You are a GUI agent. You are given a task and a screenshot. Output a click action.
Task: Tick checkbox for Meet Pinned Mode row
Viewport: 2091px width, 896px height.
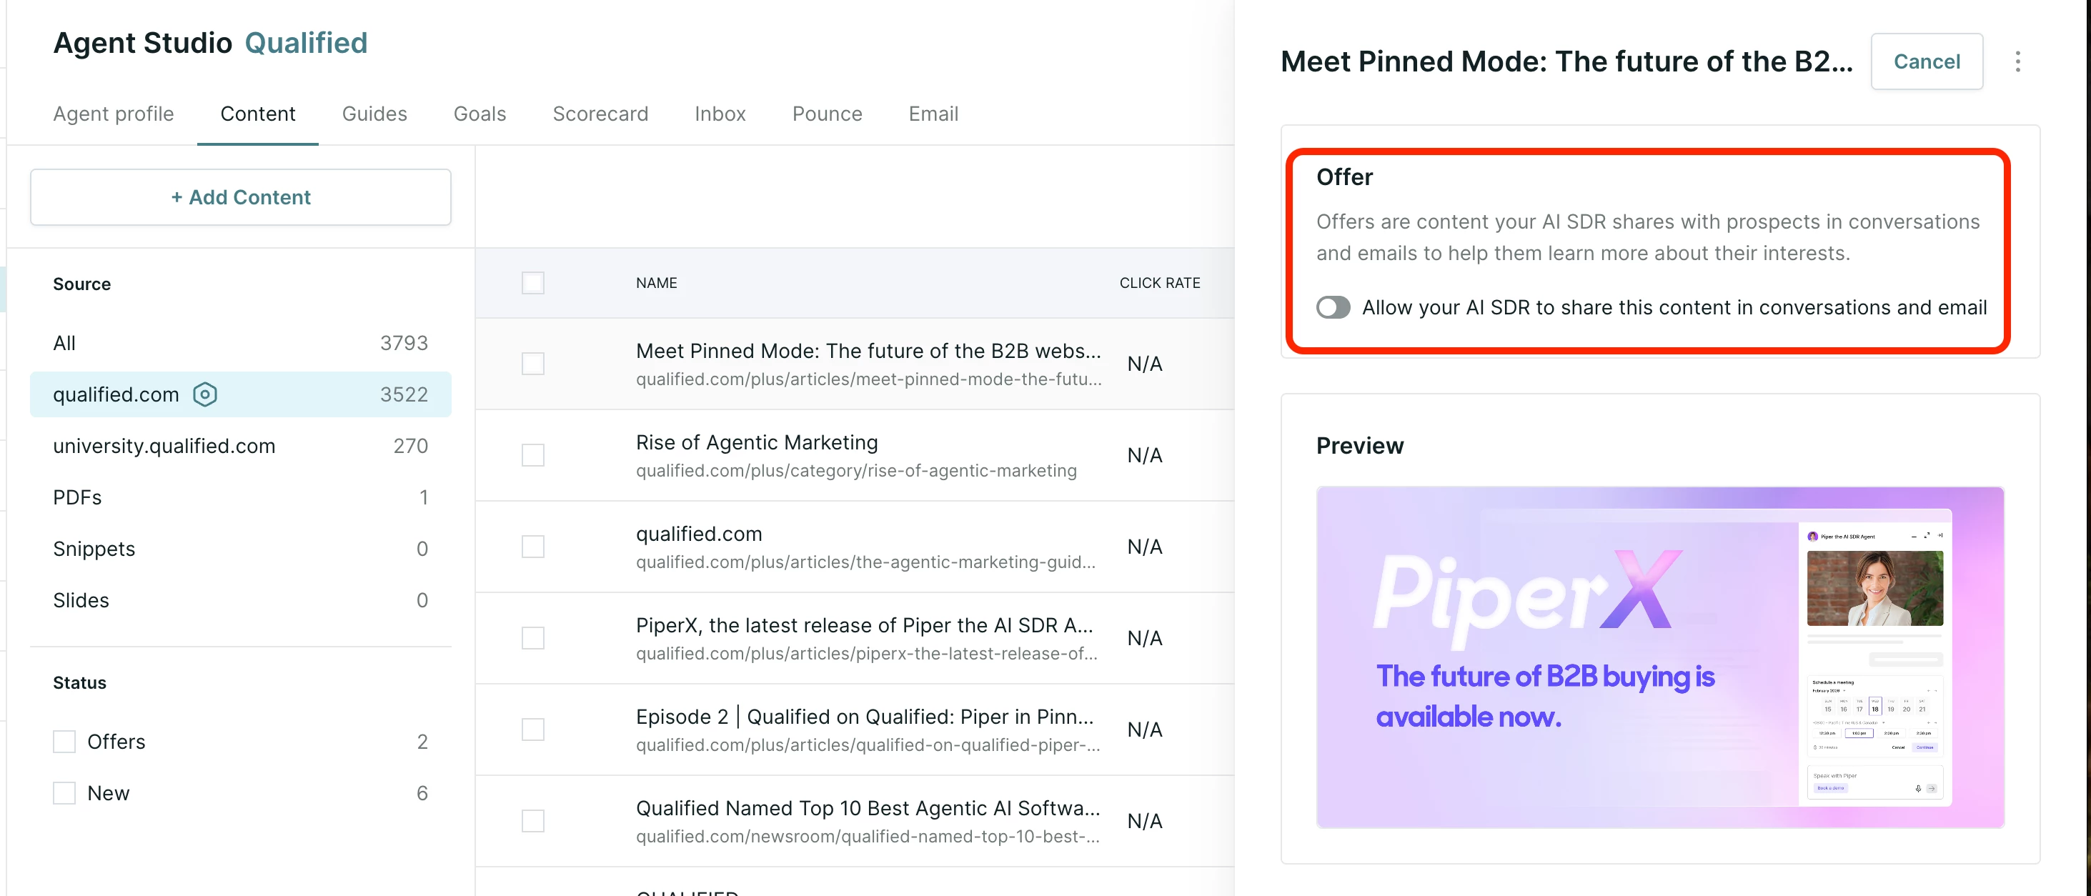pos(532,364)
